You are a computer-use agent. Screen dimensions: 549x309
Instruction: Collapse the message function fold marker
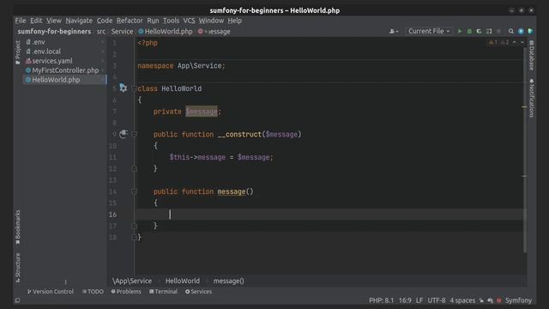pos(134,191)
